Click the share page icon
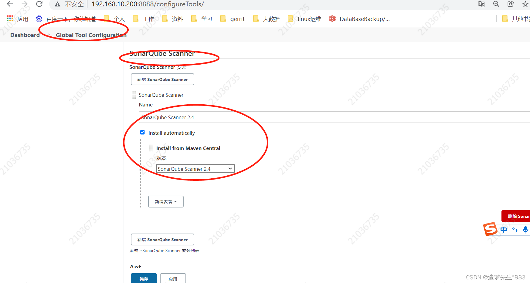This screenshot has width=530, height=283. [511, 4]
